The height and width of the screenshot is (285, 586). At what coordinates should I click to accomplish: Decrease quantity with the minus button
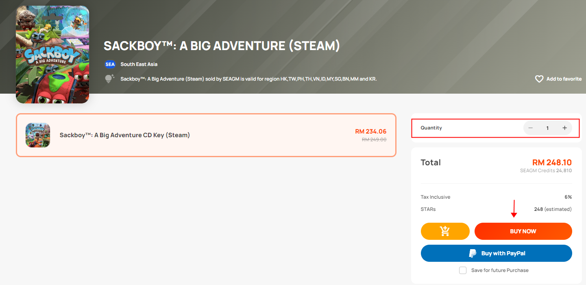point(530,128)
